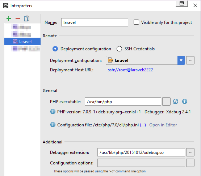Enable Visible only for this project
This screenshot has height=176, width=201.
136,22
